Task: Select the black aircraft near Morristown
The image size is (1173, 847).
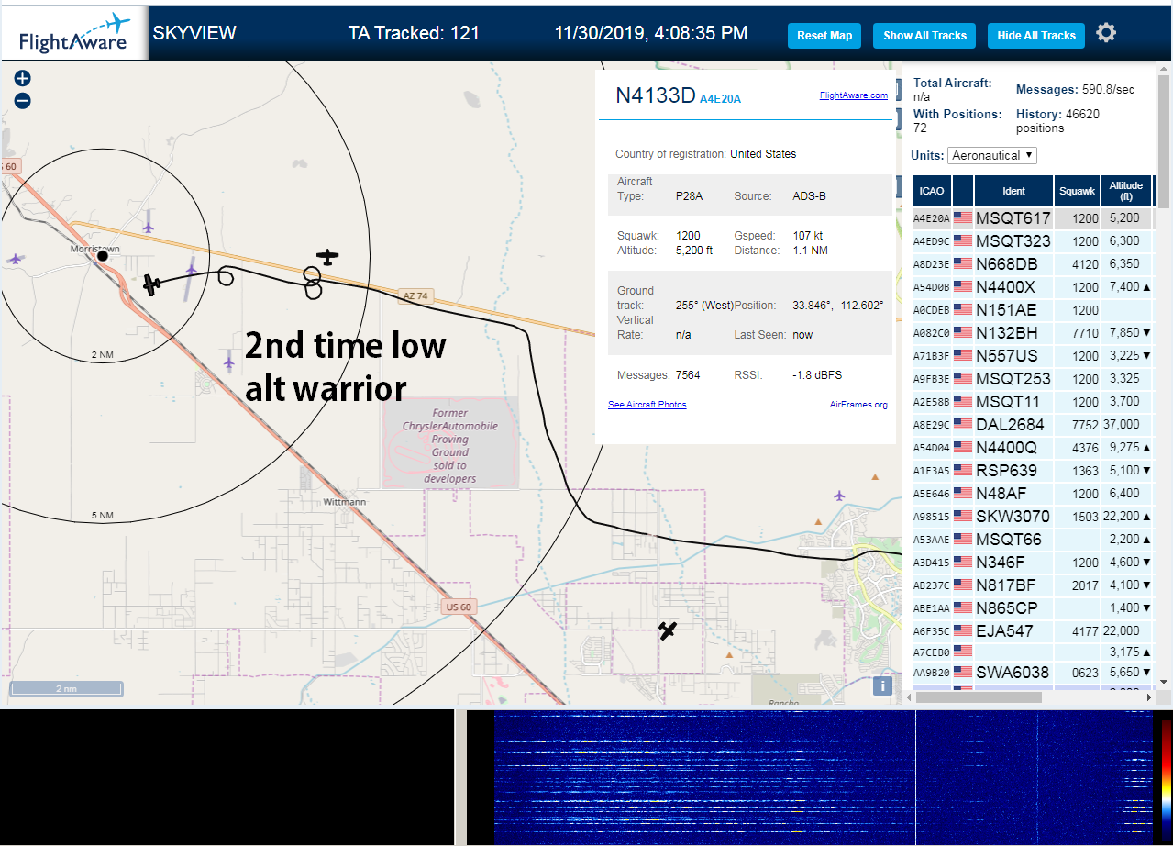Action: click(x=152, y=284)
